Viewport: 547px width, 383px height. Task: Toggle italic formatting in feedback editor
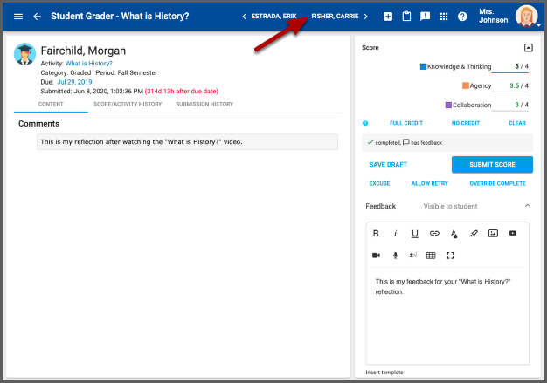(x=395, y=234)
